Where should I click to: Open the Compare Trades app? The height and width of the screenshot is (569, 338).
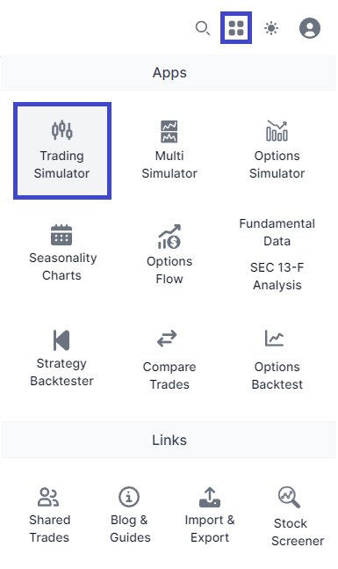169,361
